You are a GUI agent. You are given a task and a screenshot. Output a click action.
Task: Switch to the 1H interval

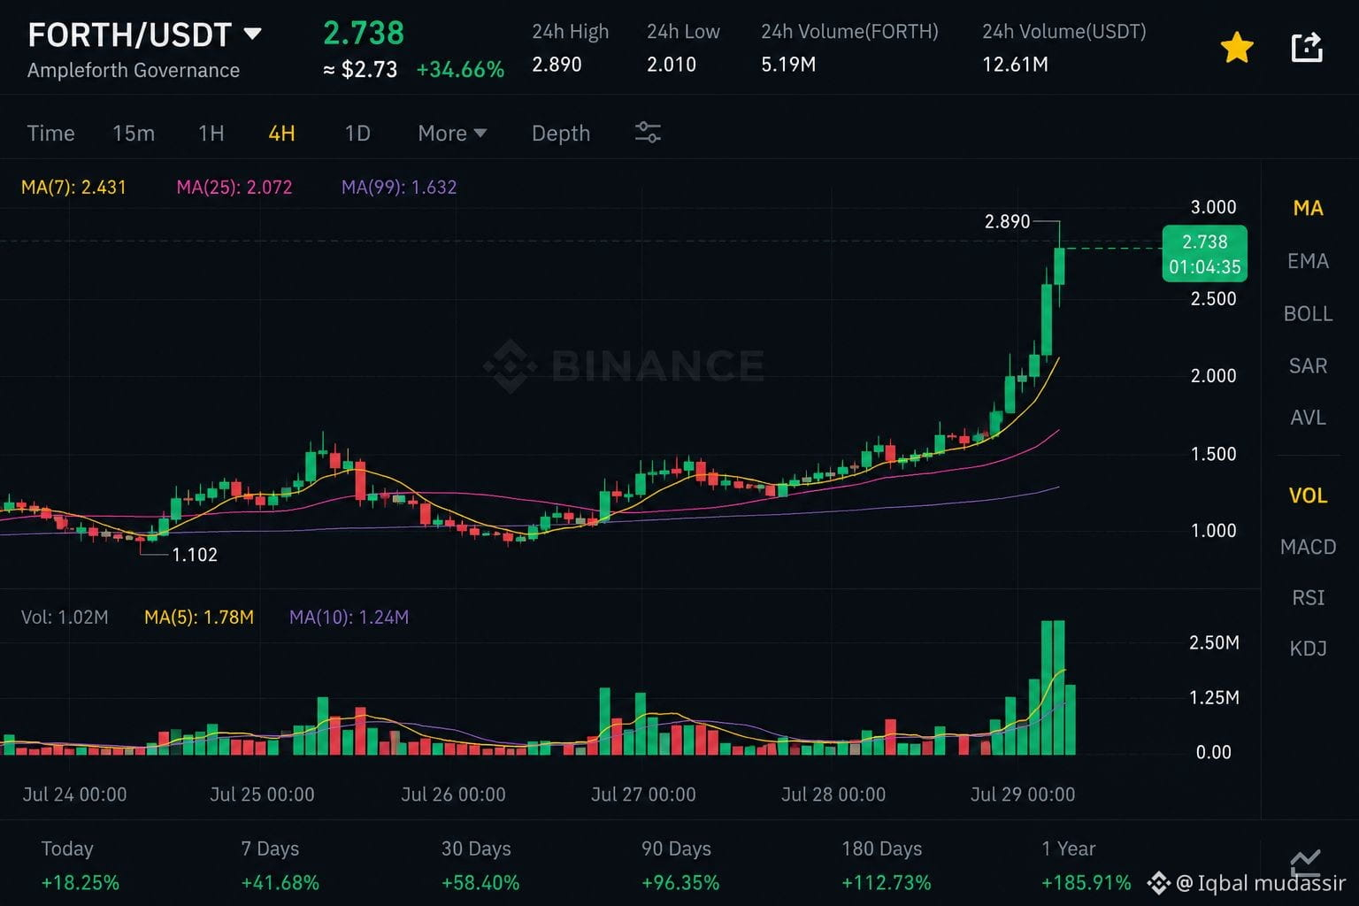pos(211,133)
